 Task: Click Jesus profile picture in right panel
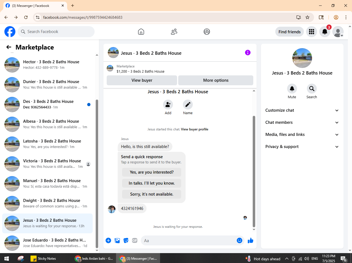302,58
